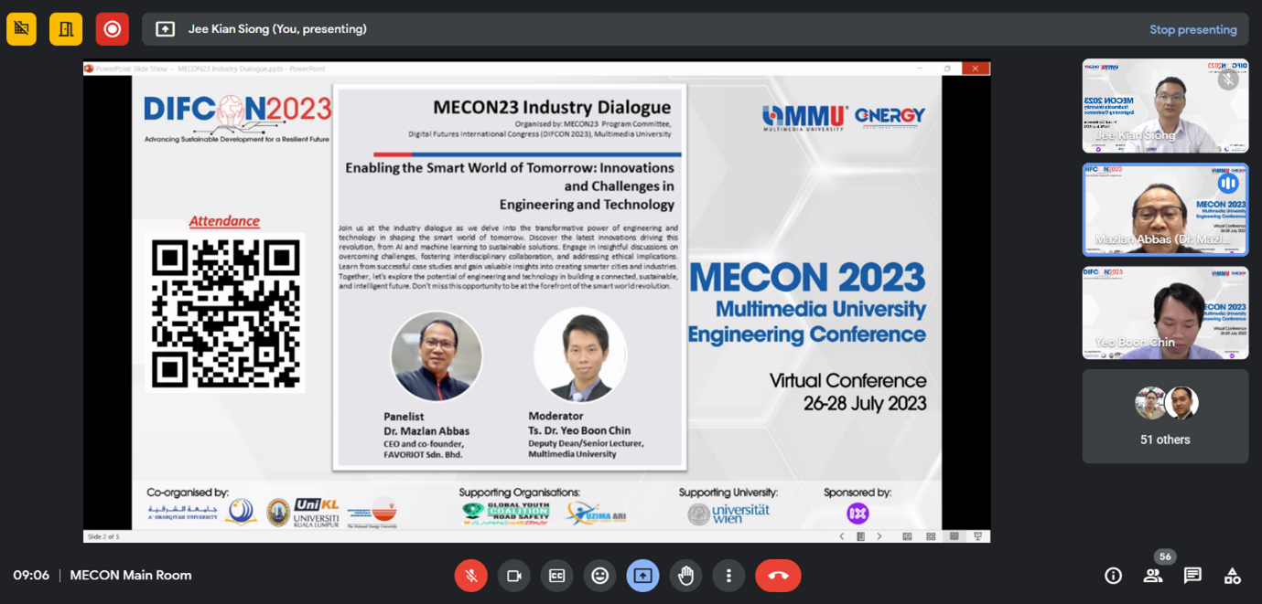Switch PowerPoint to Normal view
This screenshot has height=604, width=1262.
[x=907, y=536]
